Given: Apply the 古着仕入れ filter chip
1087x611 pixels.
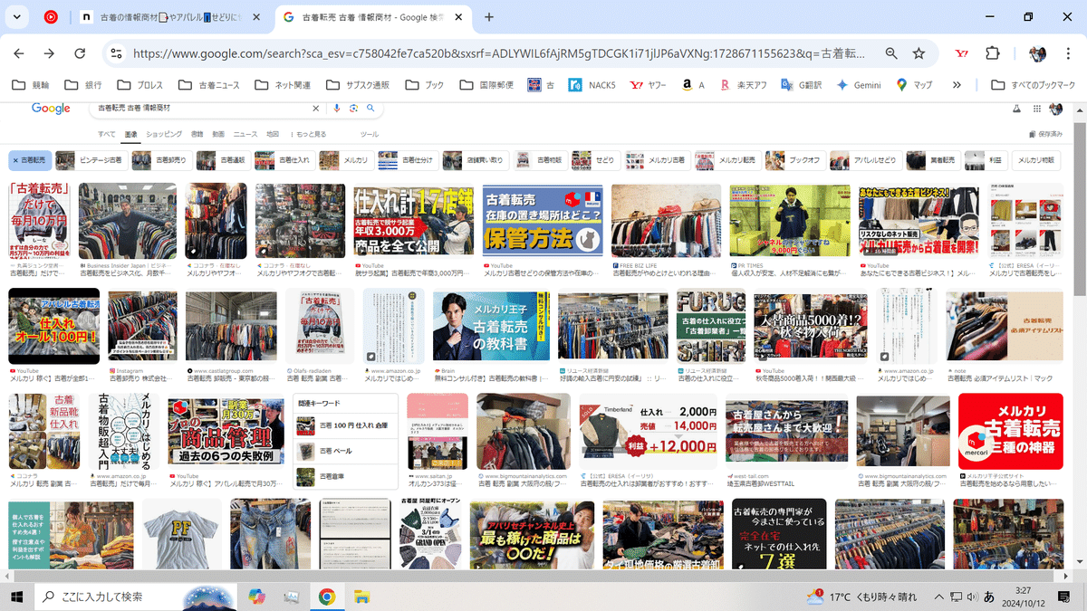Looking at the screenshot, I should point(284,160).
